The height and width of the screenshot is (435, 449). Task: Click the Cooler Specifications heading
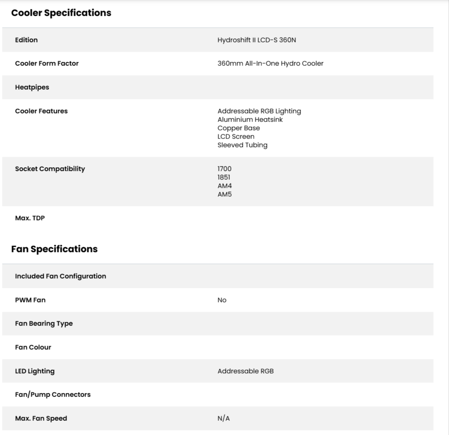pyautogui.click(x=61, y=13)
